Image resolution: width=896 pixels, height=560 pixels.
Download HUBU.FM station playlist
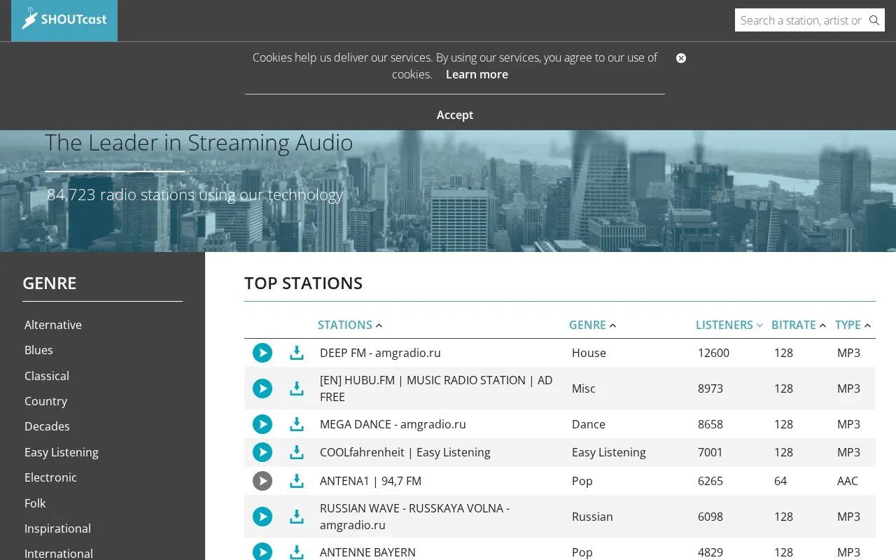[297, 388]
